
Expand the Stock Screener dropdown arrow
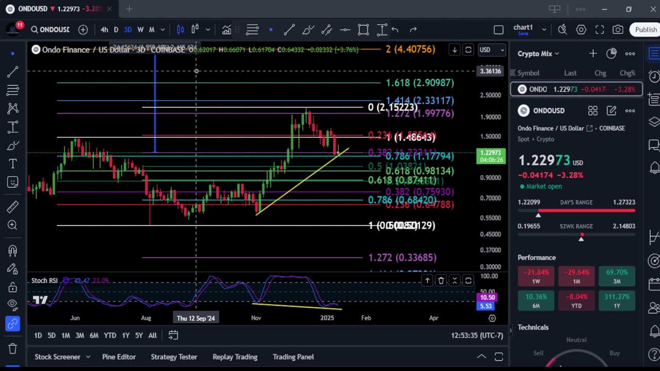[x=88, y=357]
